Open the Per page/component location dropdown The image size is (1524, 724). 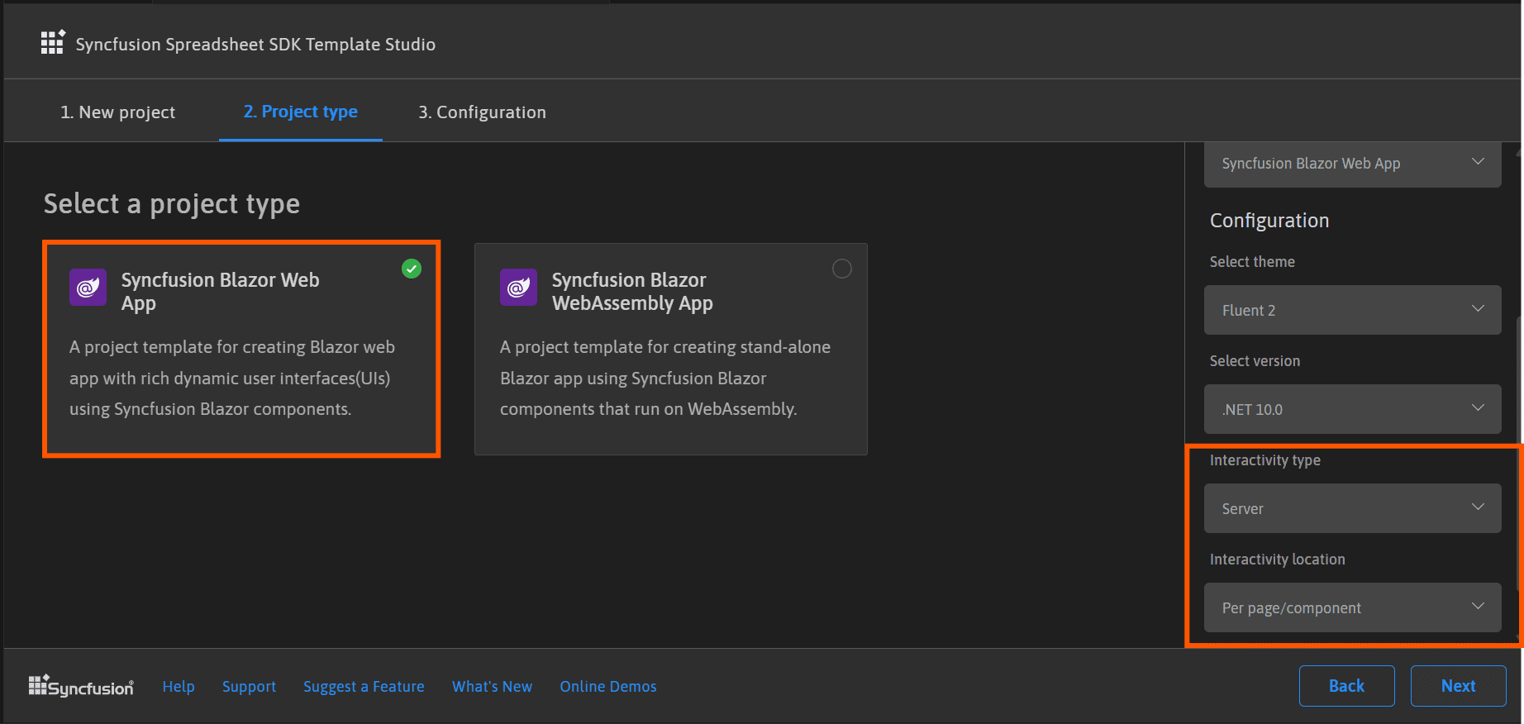[1352, 607]
